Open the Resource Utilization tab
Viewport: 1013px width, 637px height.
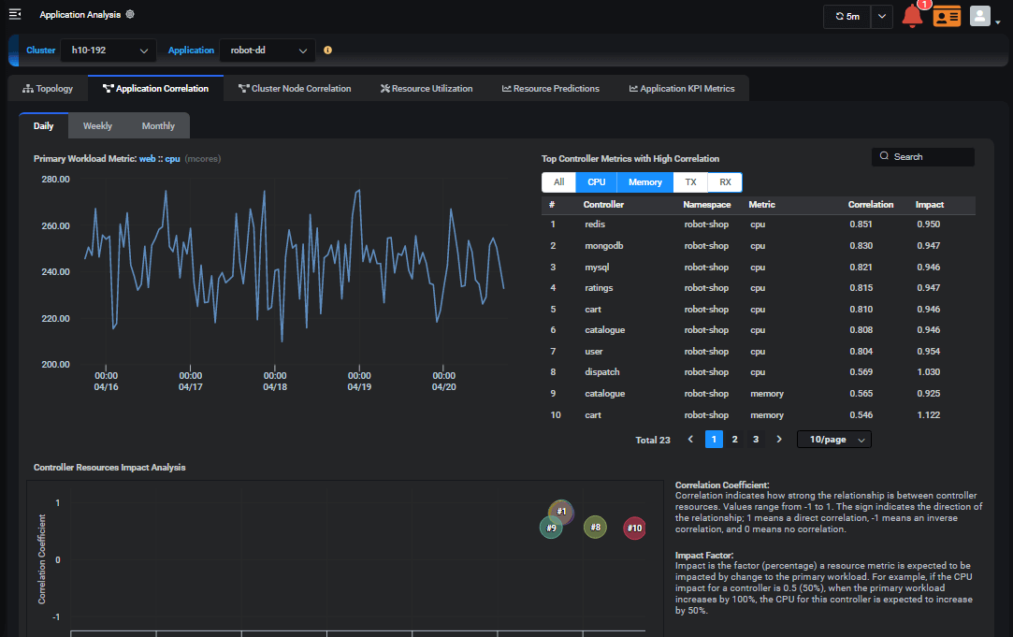pos(427,89)
